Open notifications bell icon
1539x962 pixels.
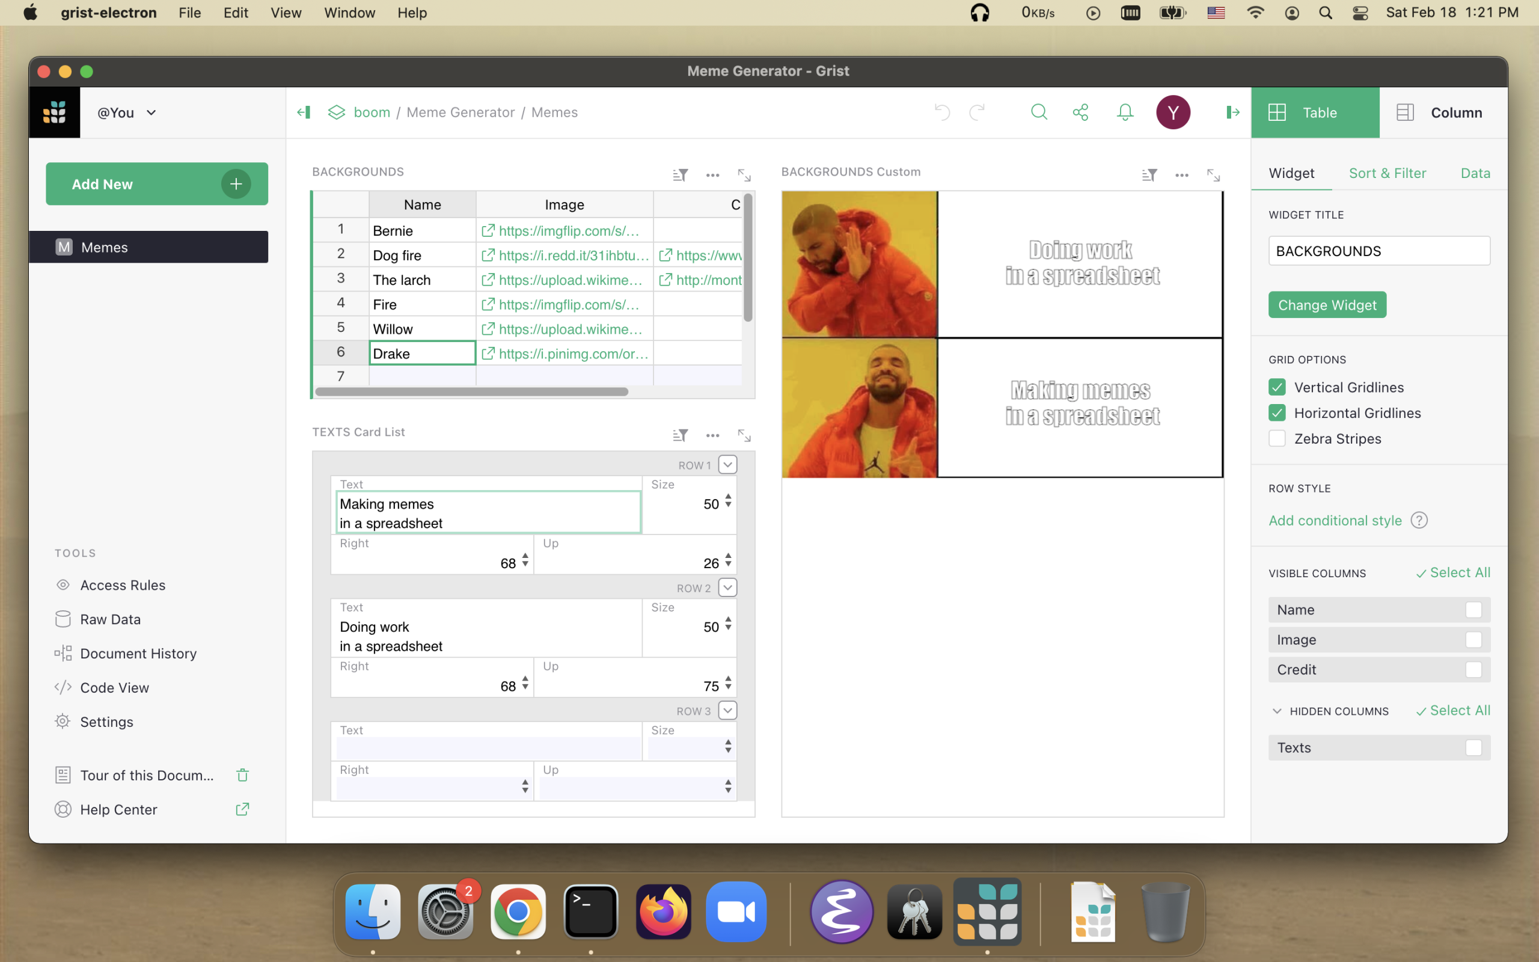coord(1125,112)
